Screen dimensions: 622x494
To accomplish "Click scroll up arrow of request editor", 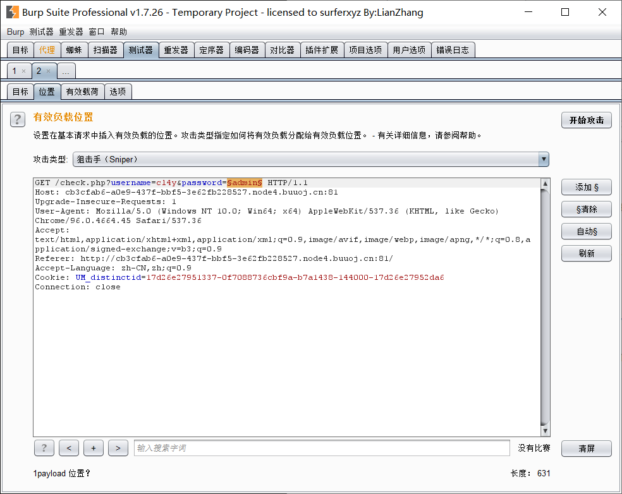I will tap(545, 183).
